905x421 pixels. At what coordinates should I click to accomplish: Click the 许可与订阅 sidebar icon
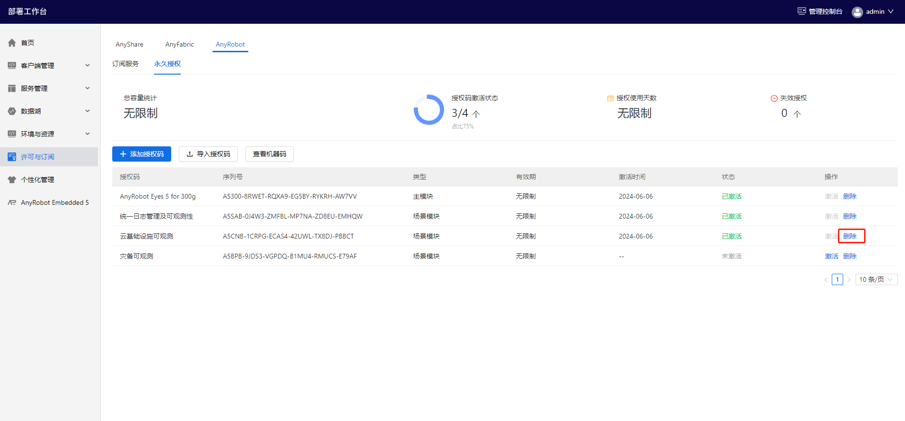click(12, 157)
